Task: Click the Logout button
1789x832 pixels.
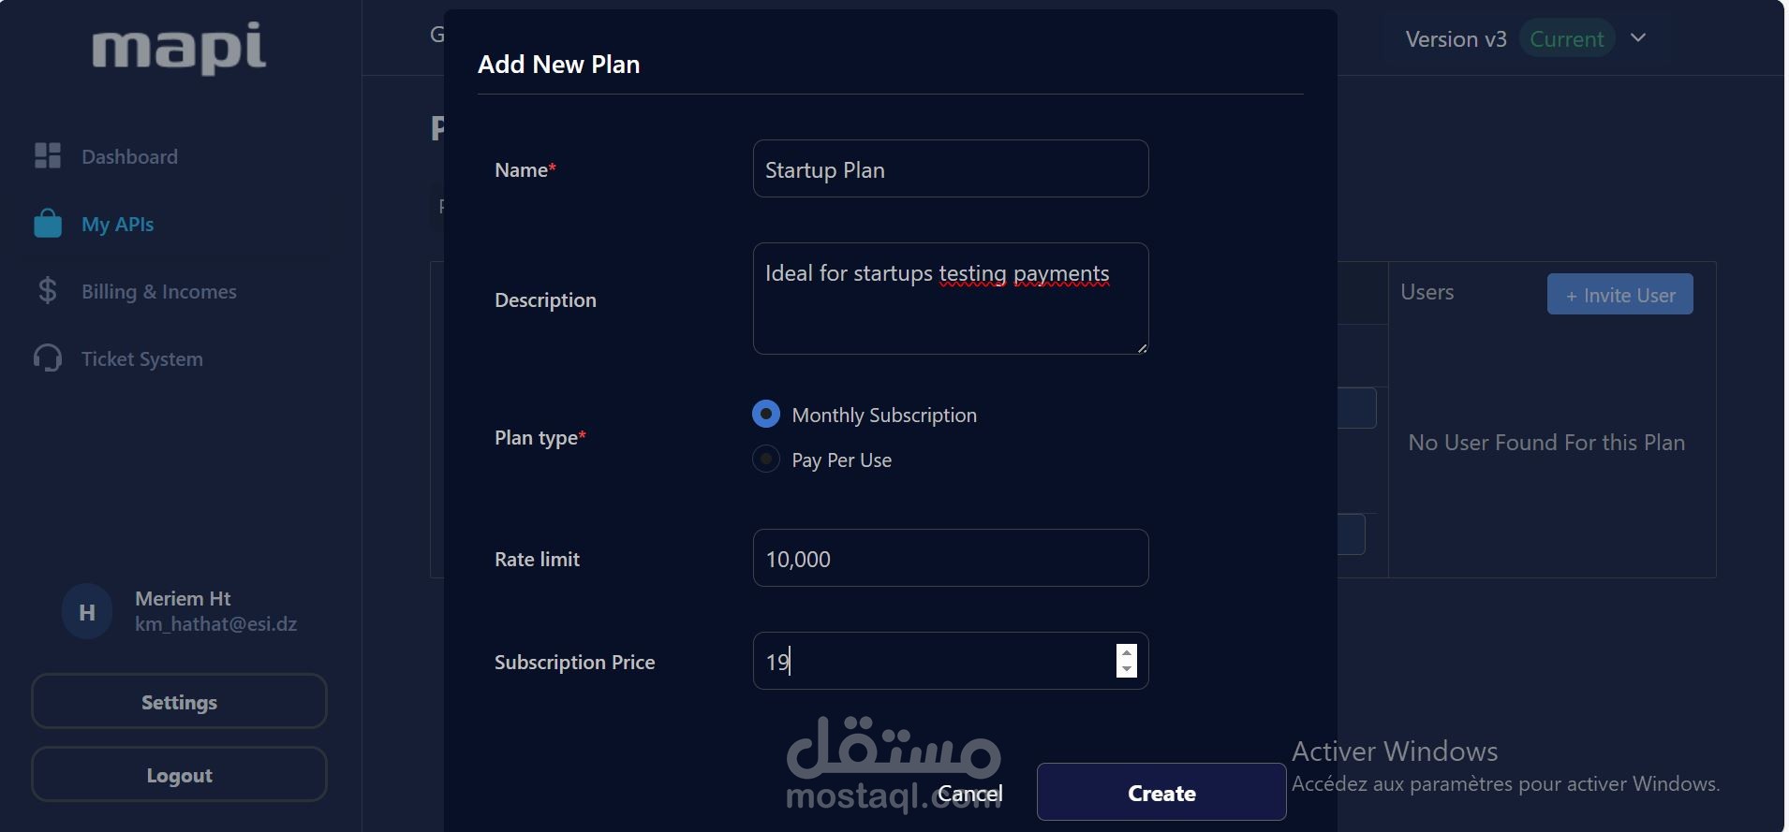Action: coord(179,775)
